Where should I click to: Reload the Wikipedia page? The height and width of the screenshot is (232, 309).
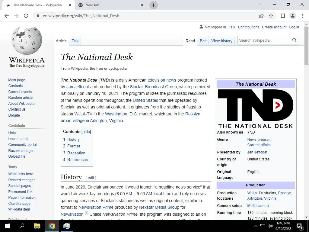26,16
